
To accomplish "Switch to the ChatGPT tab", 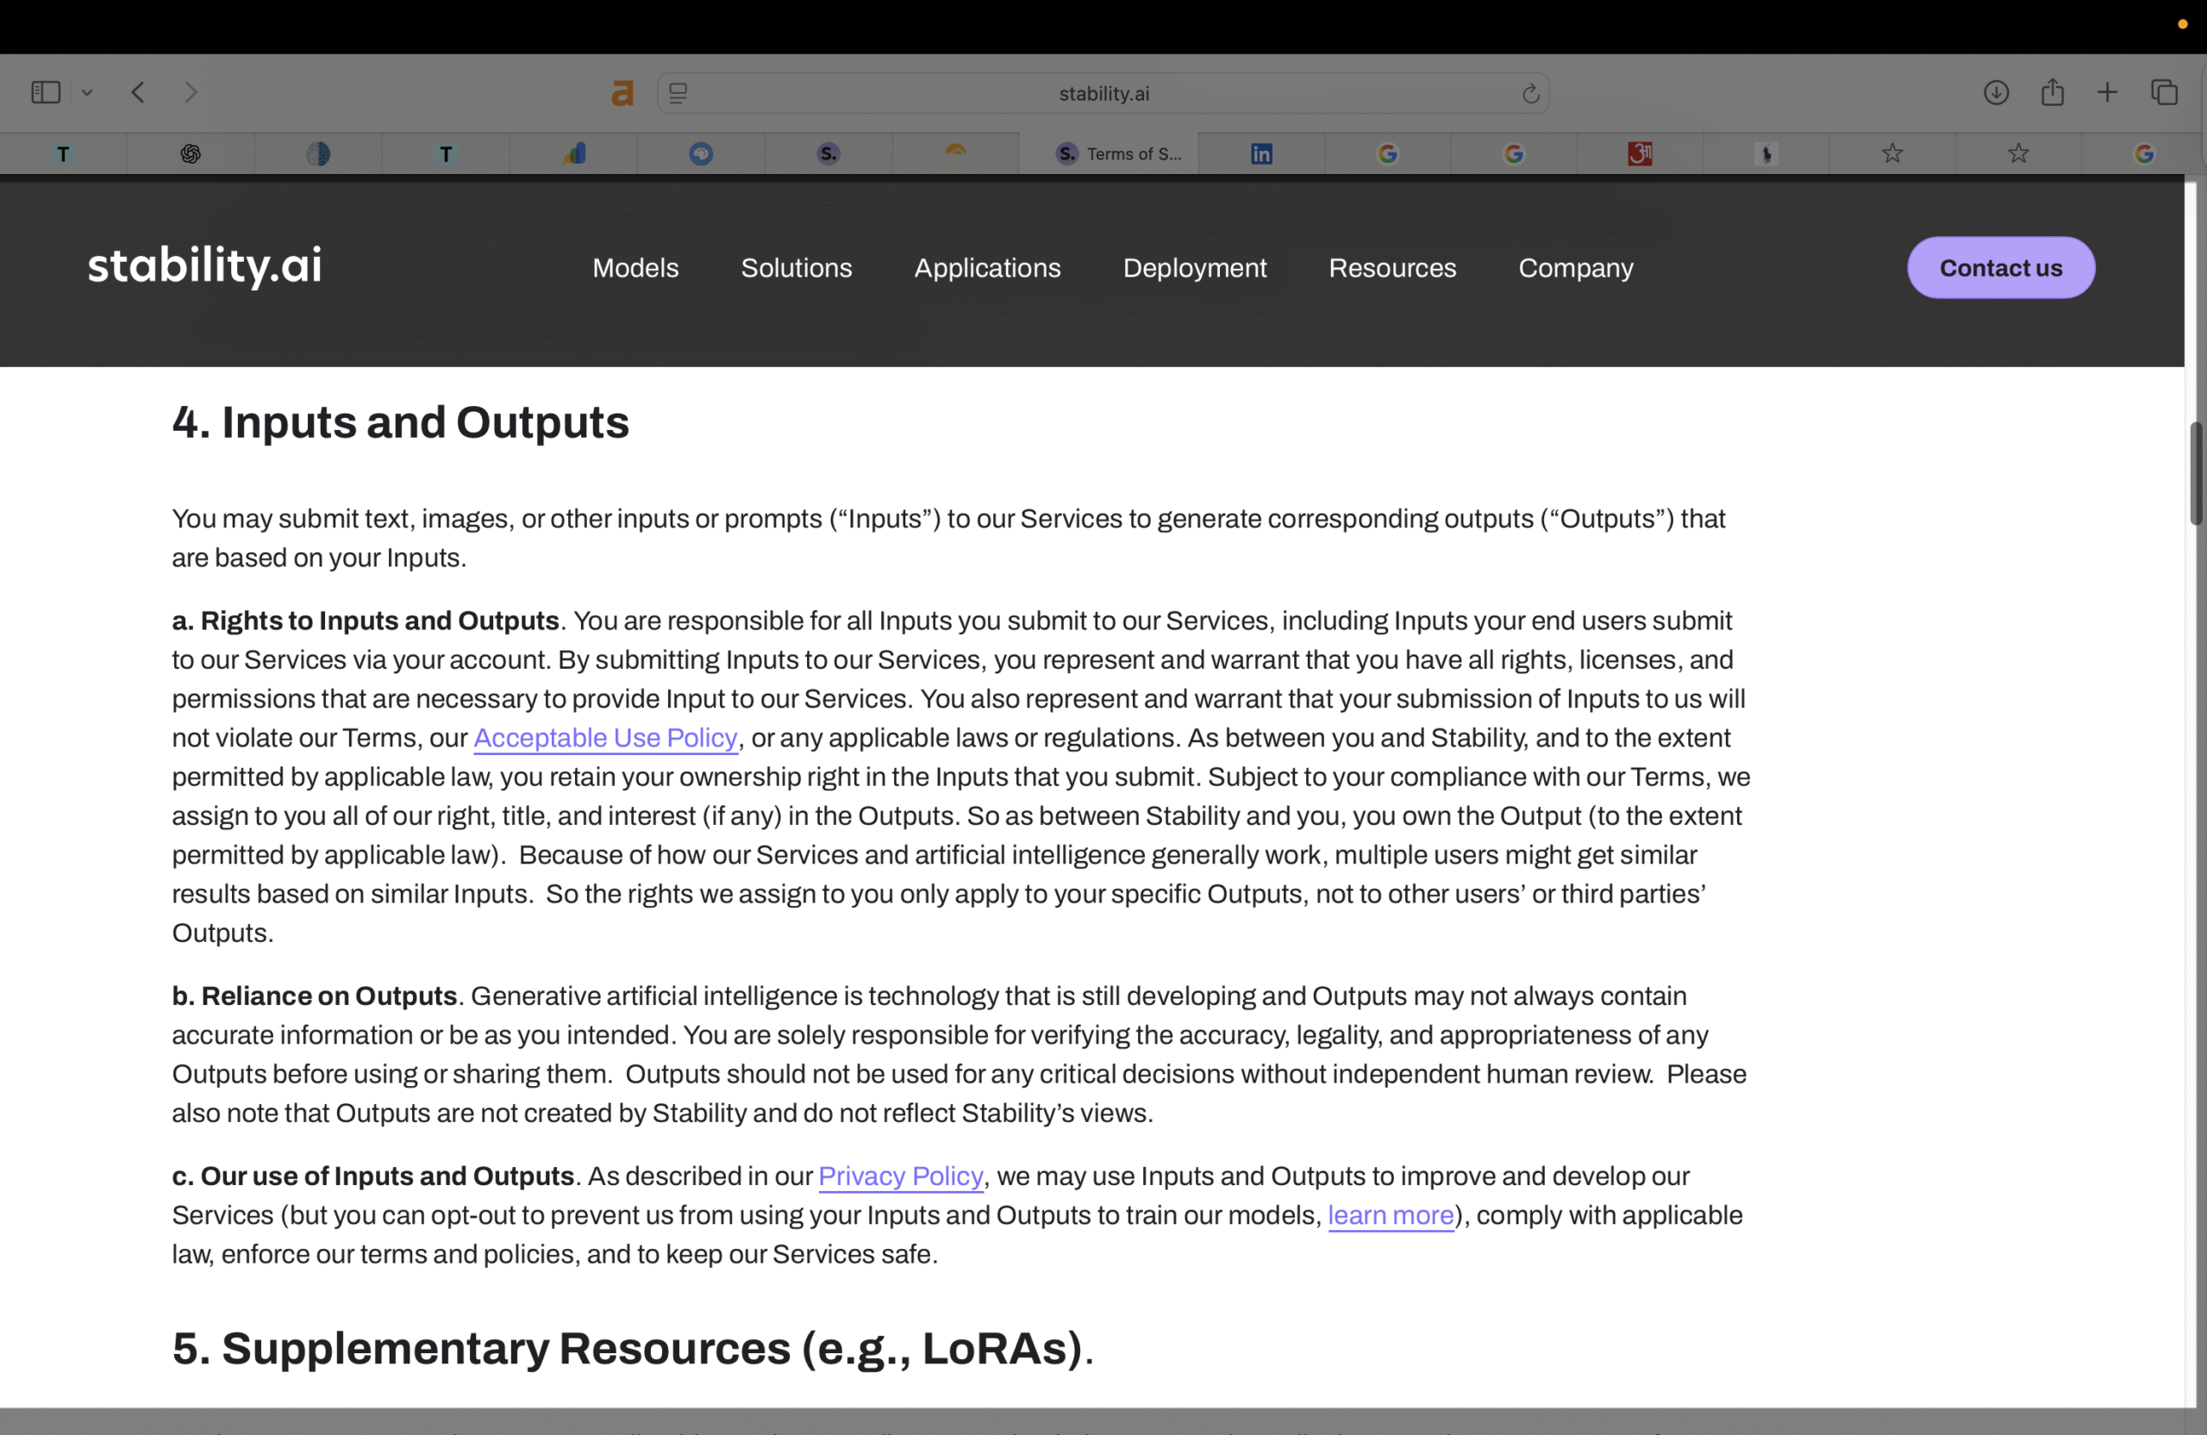I will [x=191, y=154].
